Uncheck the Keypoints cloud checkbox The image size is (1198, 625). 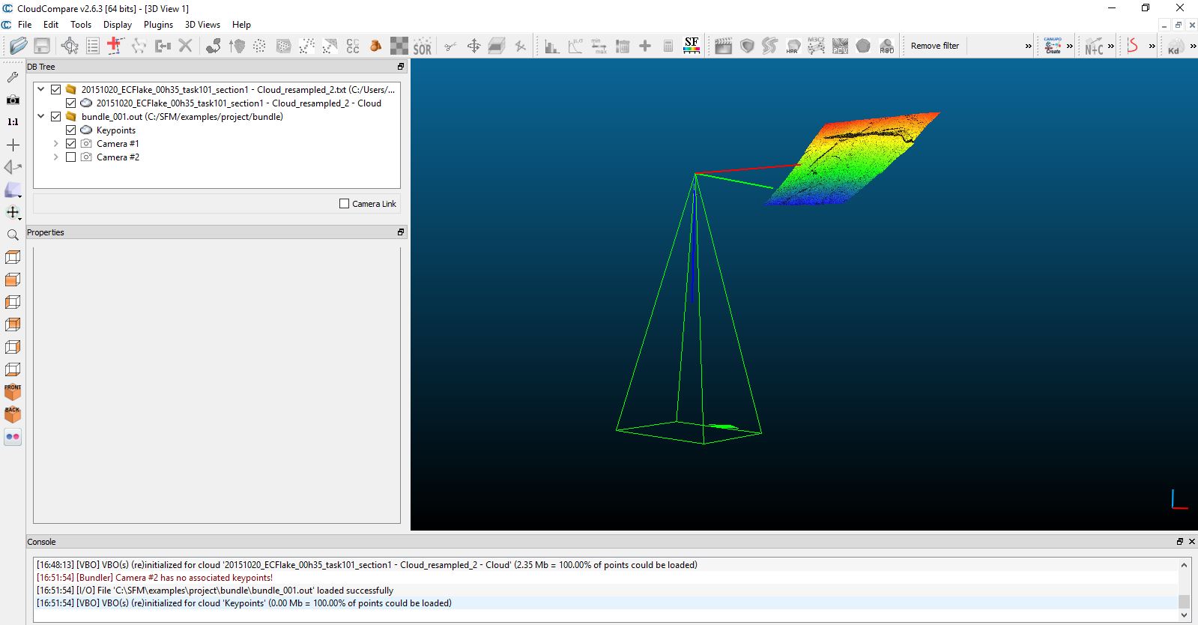[71, 130]
